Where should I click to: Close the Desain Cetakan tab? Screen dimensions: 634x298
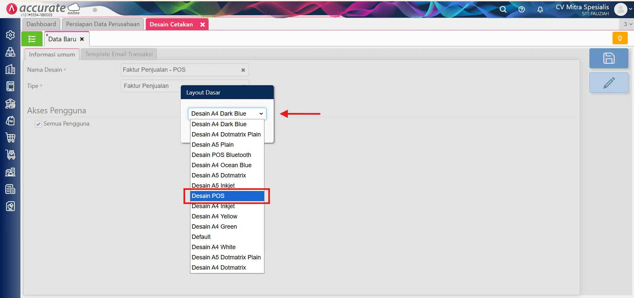203,24
